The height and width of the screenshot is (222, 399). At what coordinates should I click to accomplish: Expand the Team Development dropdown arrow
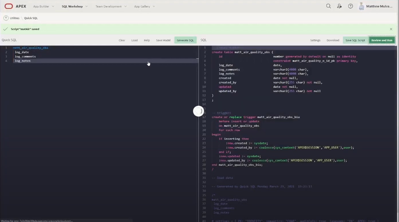tap(125, 7)
